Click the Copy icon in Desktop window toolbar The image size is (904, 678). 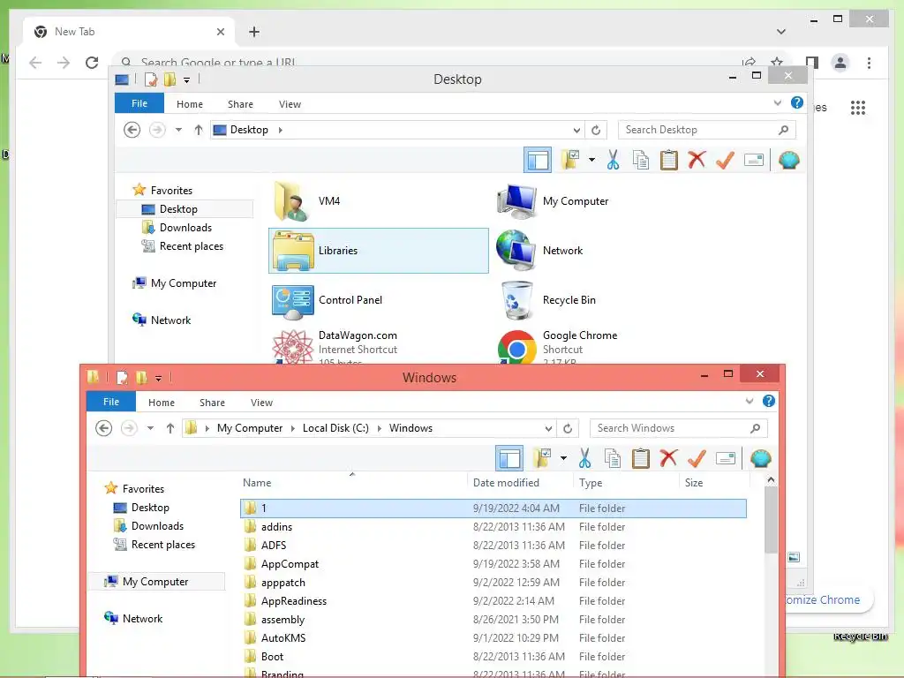click(641, 161)
